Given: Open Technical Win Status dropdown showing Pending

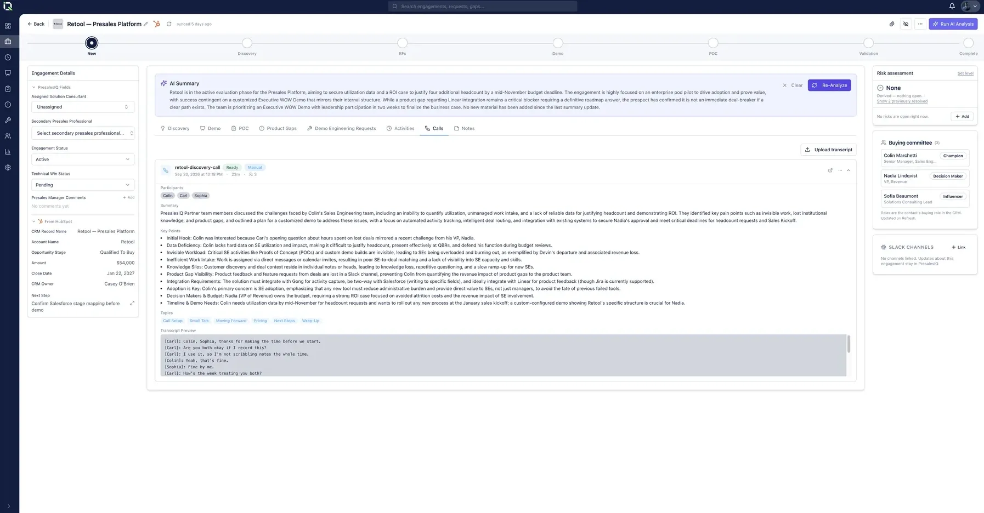Looking at the screenshot, I should point(83,185).
